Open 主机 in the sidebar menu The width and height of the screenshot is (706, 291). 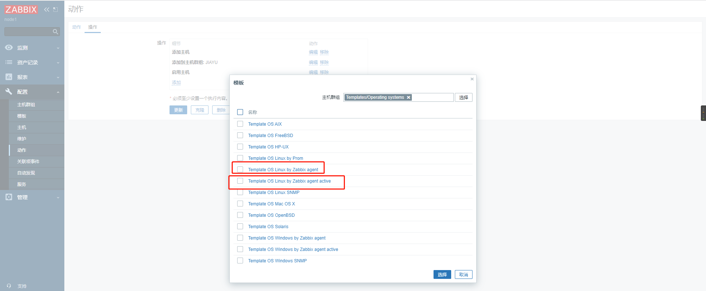22,127
